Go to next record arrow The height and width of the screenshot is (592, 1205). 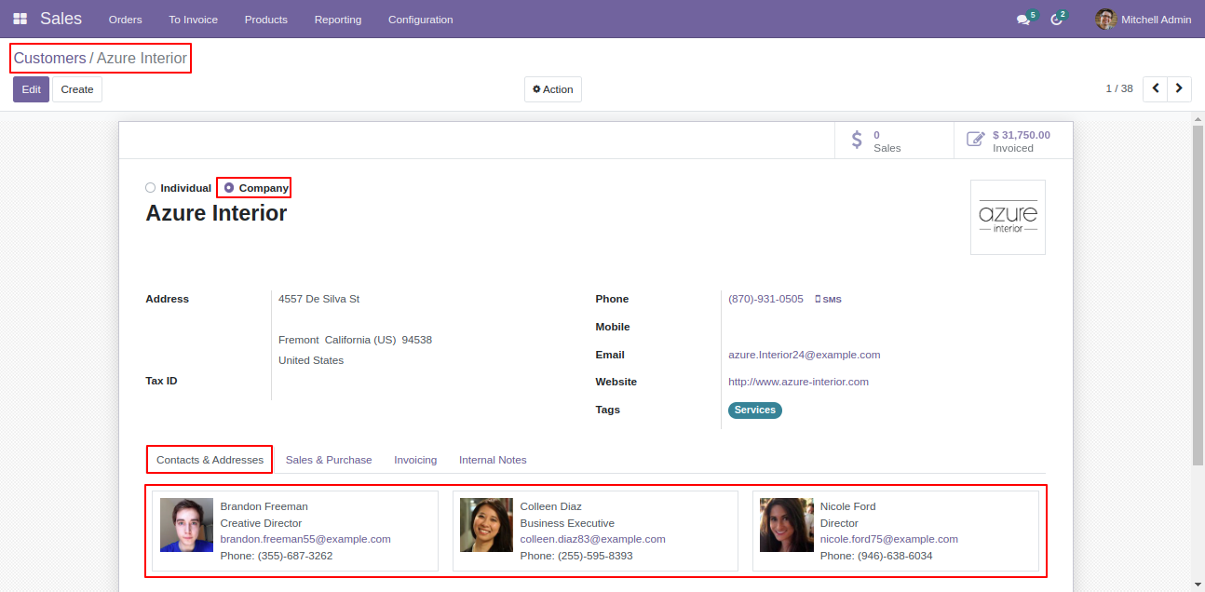coord(1180,88)
